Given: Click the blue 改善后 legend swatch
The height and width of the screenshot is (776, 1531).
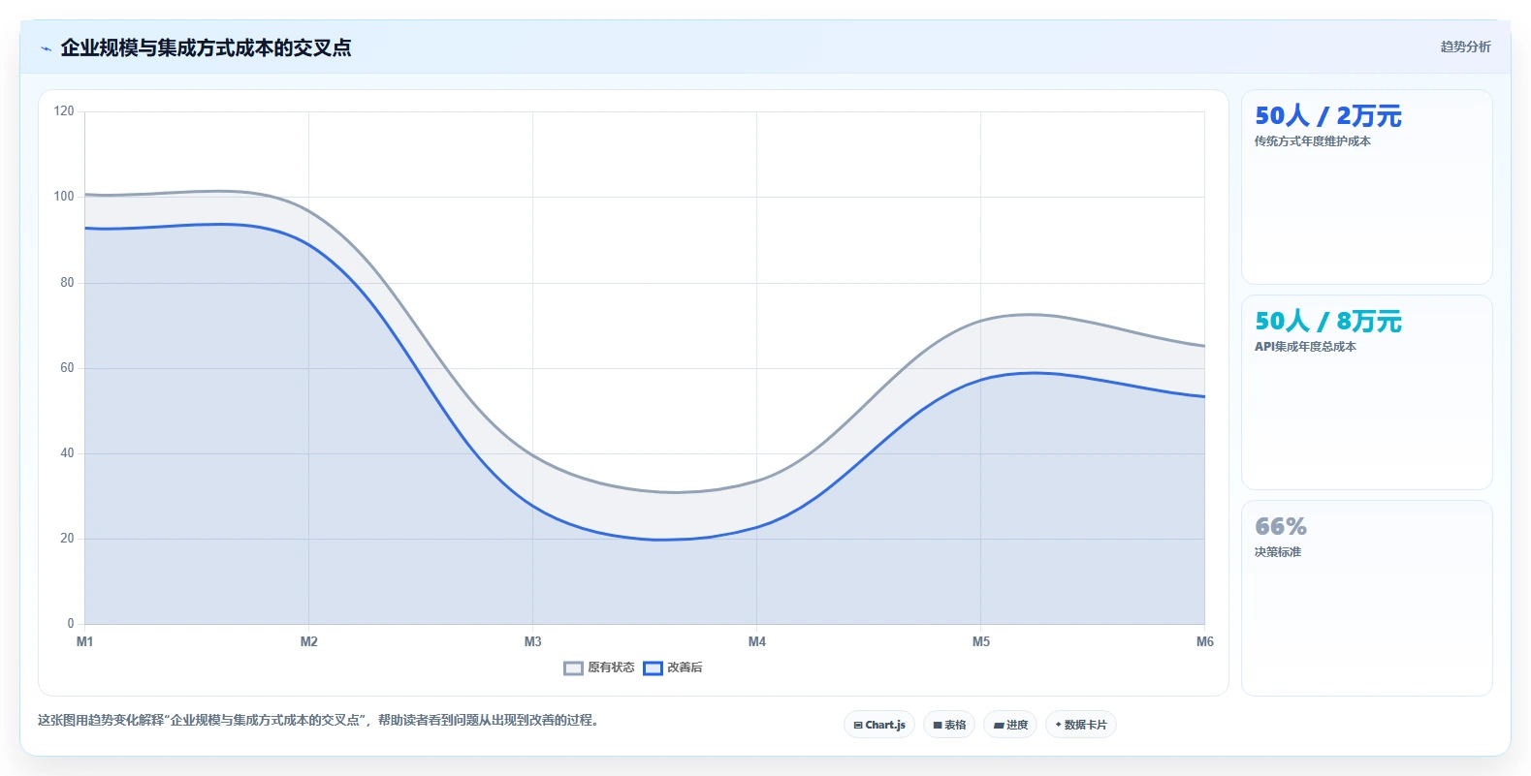Looking at the screenshot, I should [x=653, y=668].
